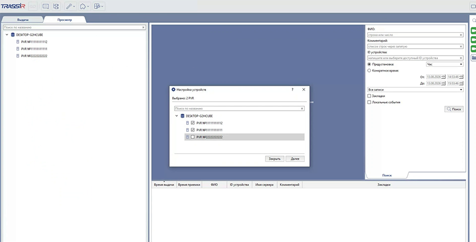This screenshot has width=476, height=242.
Task: Click the TRASSIR logo
Action: point(13,6)
